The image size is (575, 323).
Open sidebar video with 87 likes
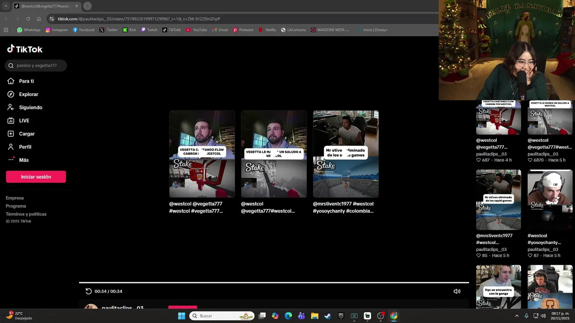pyautogui.click(x=550, y=200)
